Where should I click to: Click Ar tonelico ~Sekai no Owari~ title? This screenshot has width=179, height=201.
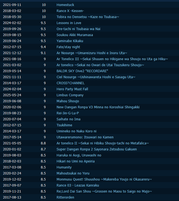(100, 65)
